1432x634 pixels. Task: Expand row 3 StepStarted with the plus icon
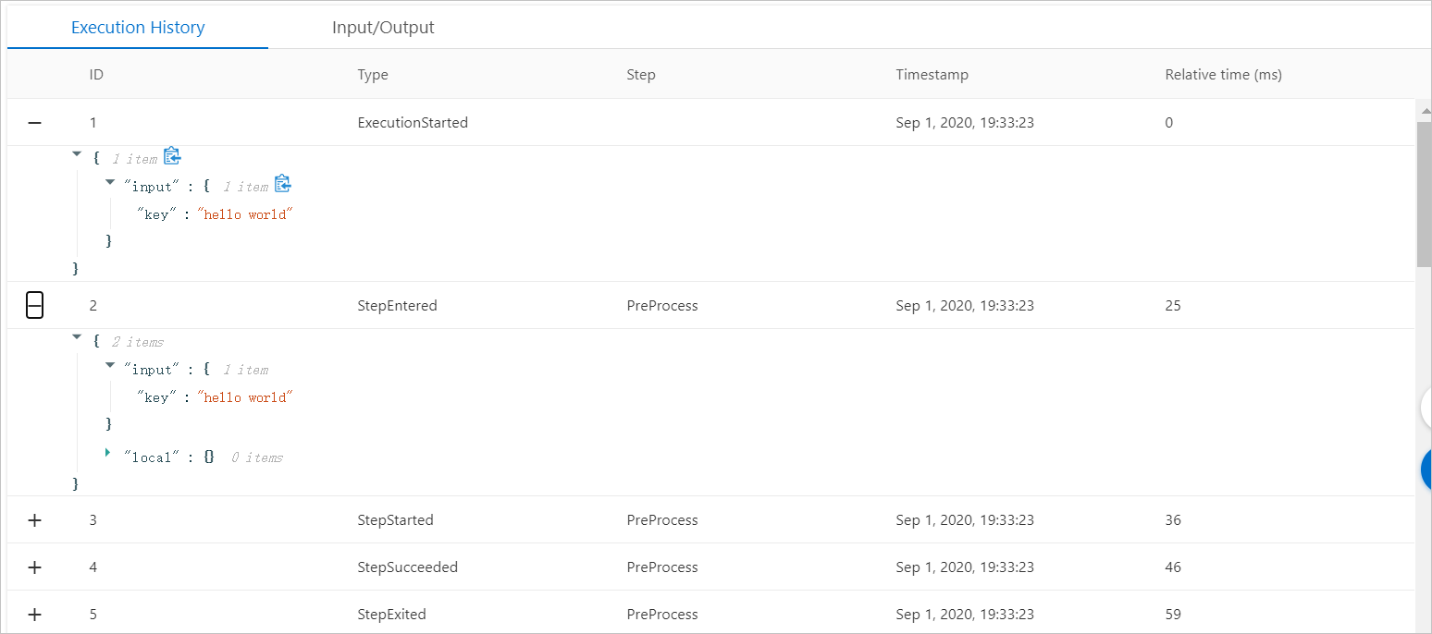[34, 519]
